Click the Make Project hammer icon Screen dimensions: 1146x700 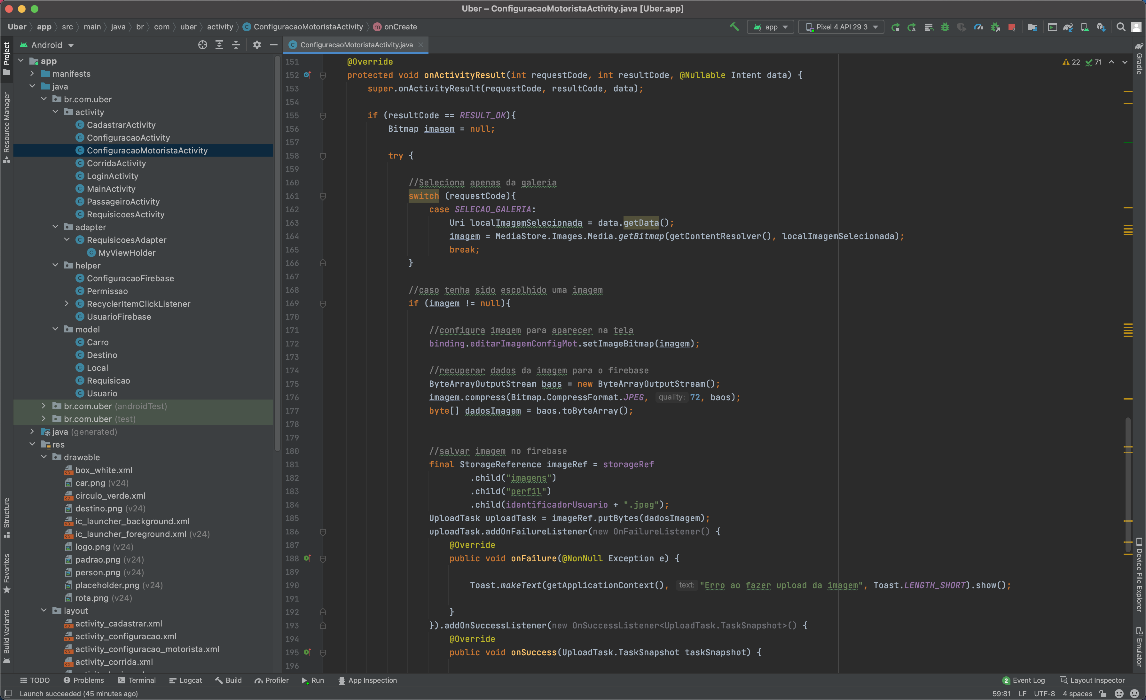(x=734, y=27)
